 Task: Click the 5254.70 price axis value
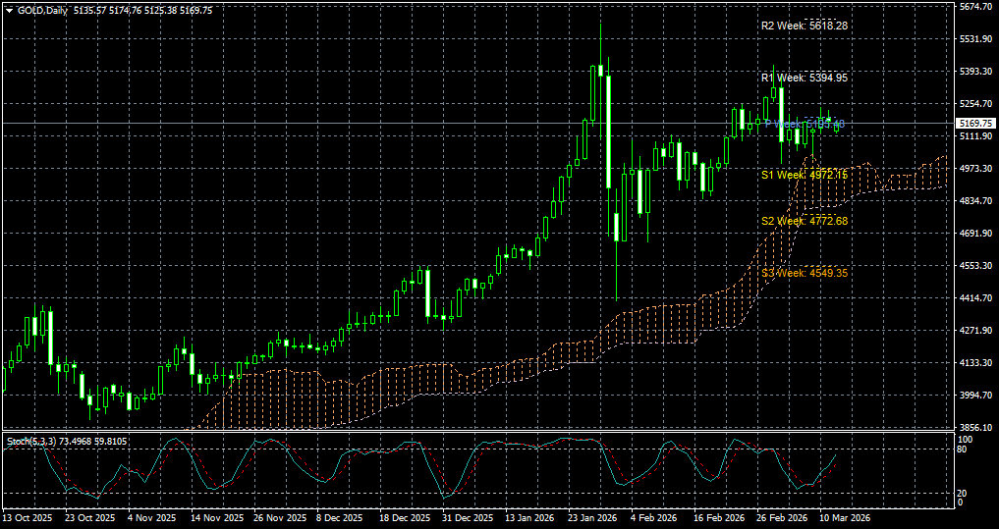(x=975, y=104)
